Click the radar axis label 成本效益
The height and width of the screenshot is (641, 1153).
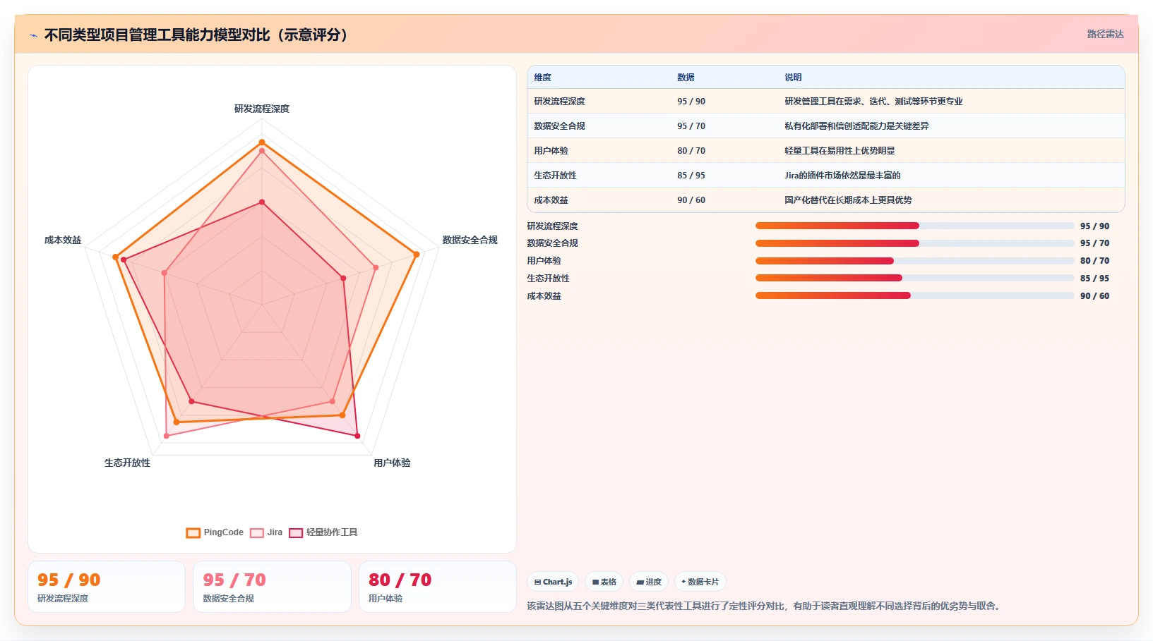(63, 240)
